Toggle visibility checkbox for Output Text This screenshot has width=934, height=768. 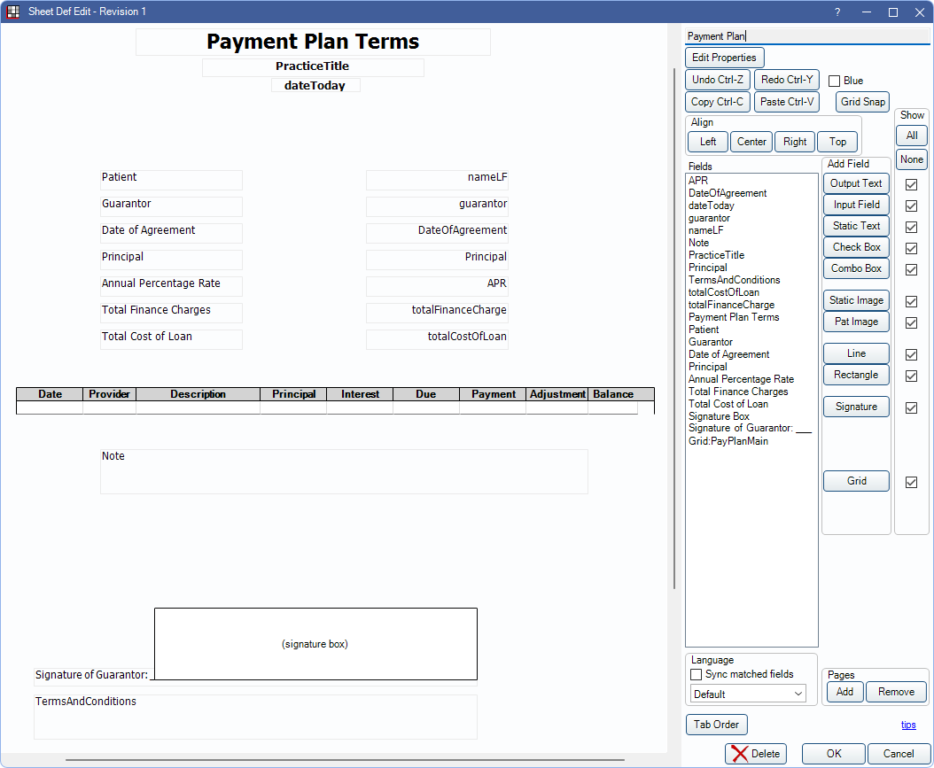[x=911, y=184]
